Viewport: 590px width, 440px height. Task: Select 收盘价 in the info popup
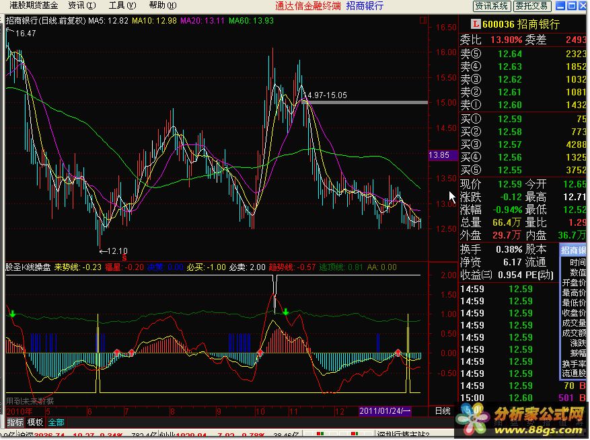[x=574, y=312]
